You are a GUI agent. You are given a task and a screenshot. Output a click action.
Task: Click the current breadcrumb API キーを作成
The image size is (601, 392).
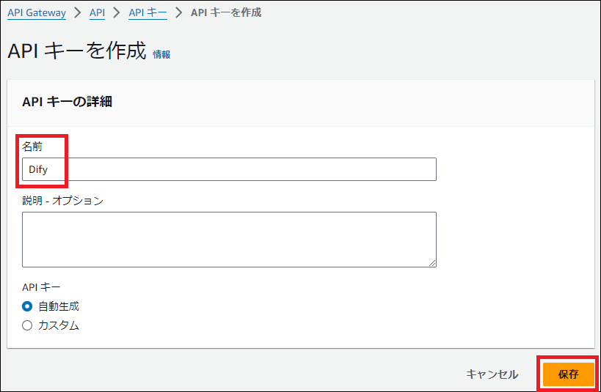coord(225,12)
